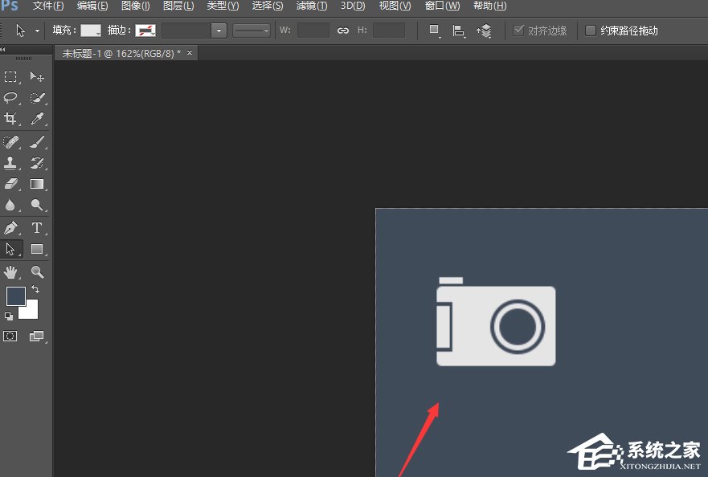
Task: Close the 未标题-1 document tab
Action: tap(190, 53)
